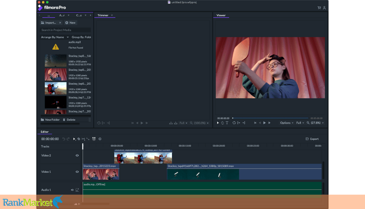Play the Trimmer clip
This screenshot has width=365, height=209.
142,123
